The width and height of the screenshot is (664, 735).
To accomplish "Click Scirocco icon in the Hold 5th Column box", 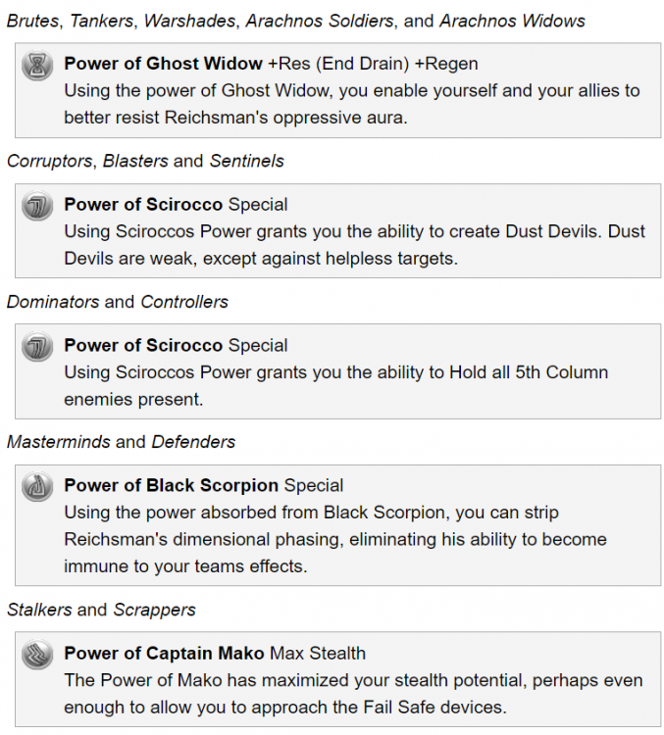I will [x=37, y=348].
